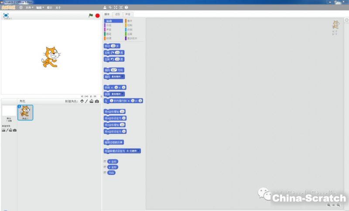This screenshot has width=349, height=211.
Task: Enable the y 坐标 reporter checkbox
Action: pos(105,167)
